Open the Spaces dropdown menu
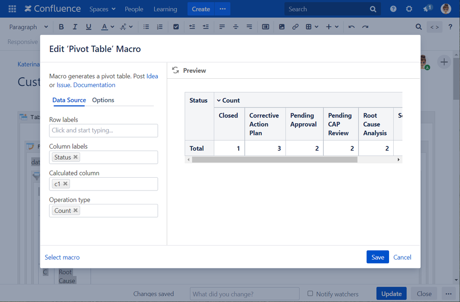 coord(102,9)
